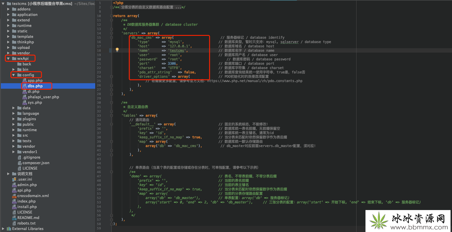The image size is (452, 232).
Task: Toggle the fold marker at line 14 'servers'
Action: pyautogui.click(x=111, y=33)
